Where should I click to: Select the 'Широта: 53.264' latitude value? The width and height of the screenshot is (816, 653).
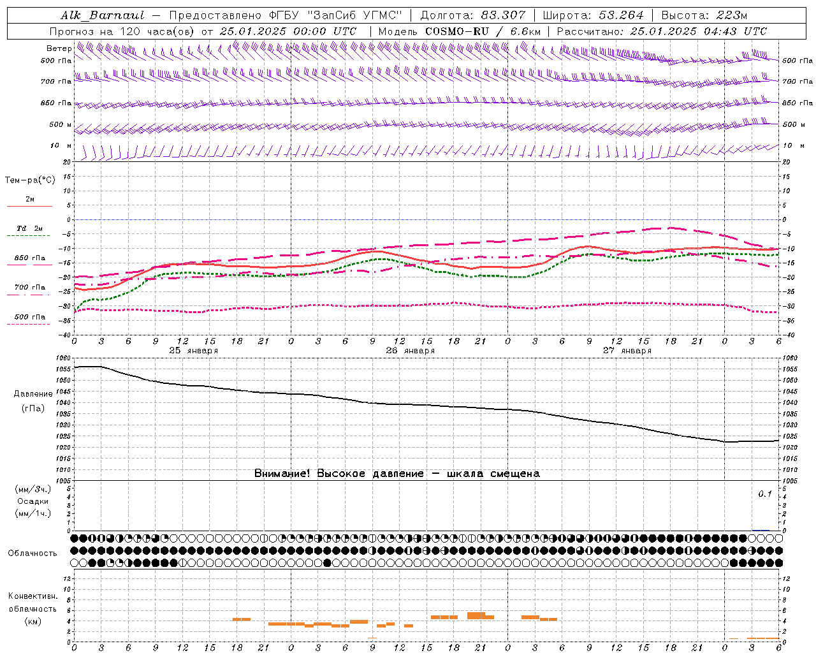pyautogui.click(x=593, y=15)
